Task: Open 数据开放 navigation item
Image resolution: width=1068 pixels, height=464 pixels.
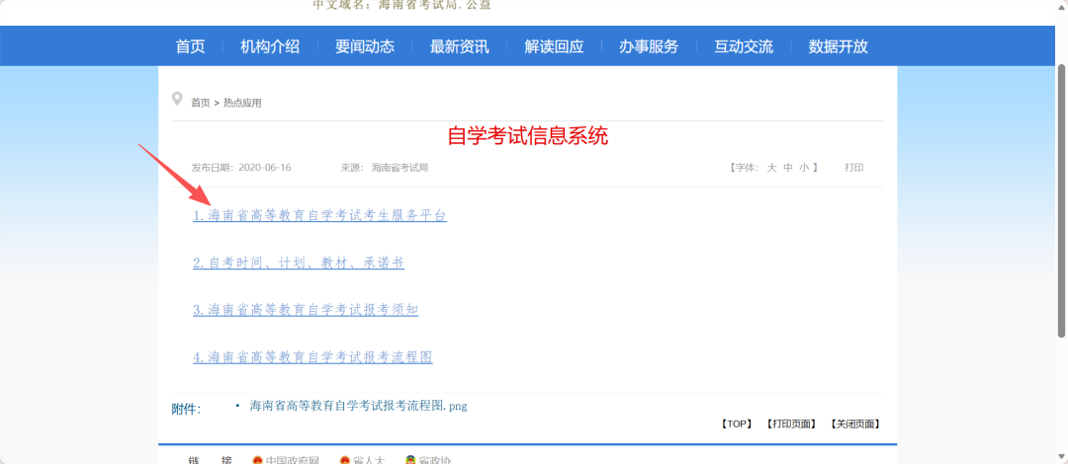Action: (838, 47)
